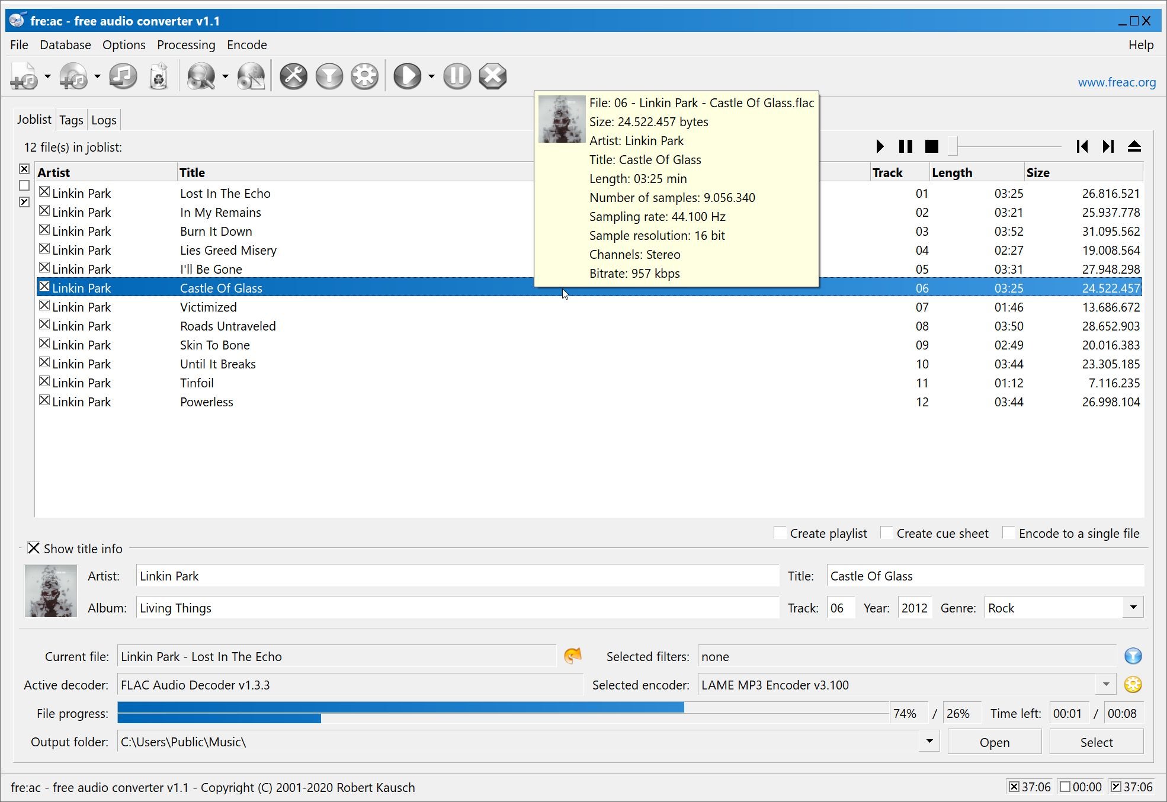Expand the Selected encoder dropdown

coord(1104,684)
